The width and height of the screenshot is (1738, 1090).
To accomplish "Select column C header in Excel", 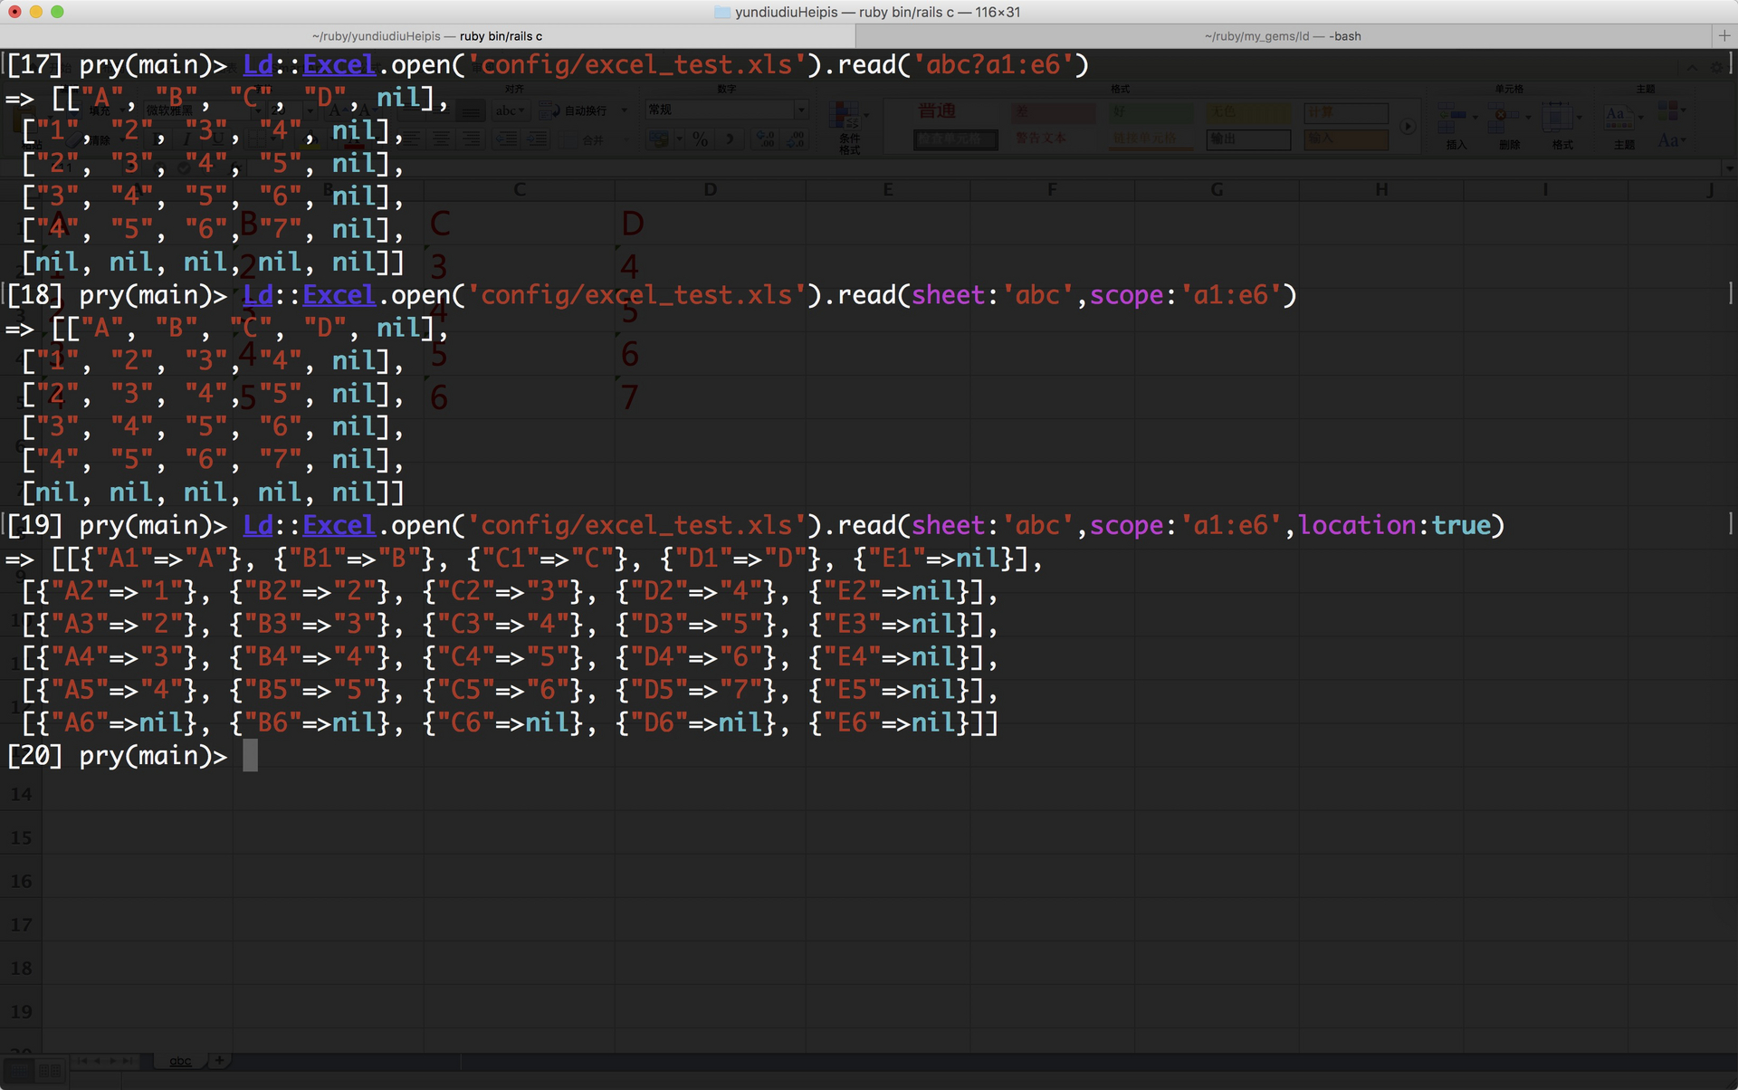I will [x=520, y=189].
